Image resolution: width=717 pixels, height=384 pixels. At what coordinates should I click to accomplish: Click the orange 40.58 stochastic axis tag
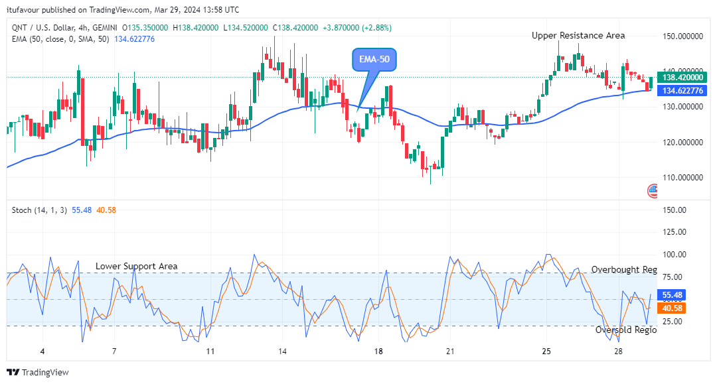671,308
